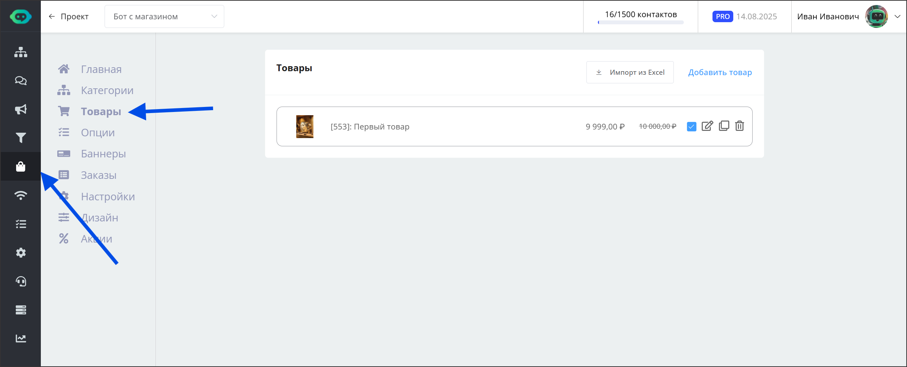Duplicate the Первый товар product
The height and width of the screenshot is (367, 907).
724,126
